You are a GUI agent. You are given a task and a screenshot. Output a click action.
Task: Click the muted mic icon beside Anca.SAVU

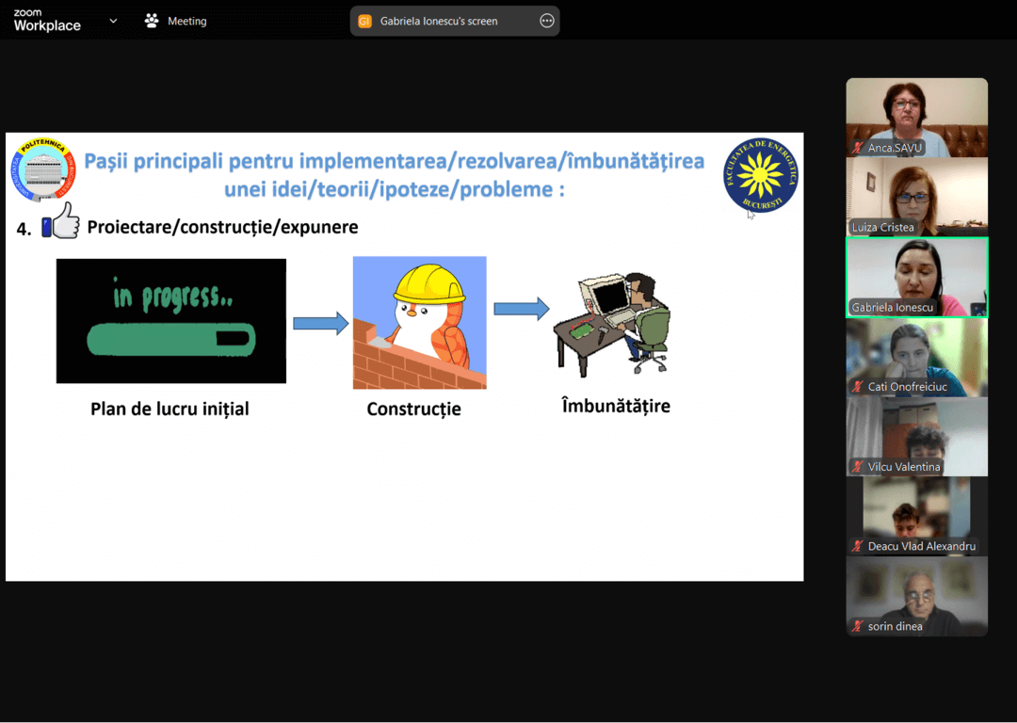[858, 149]
